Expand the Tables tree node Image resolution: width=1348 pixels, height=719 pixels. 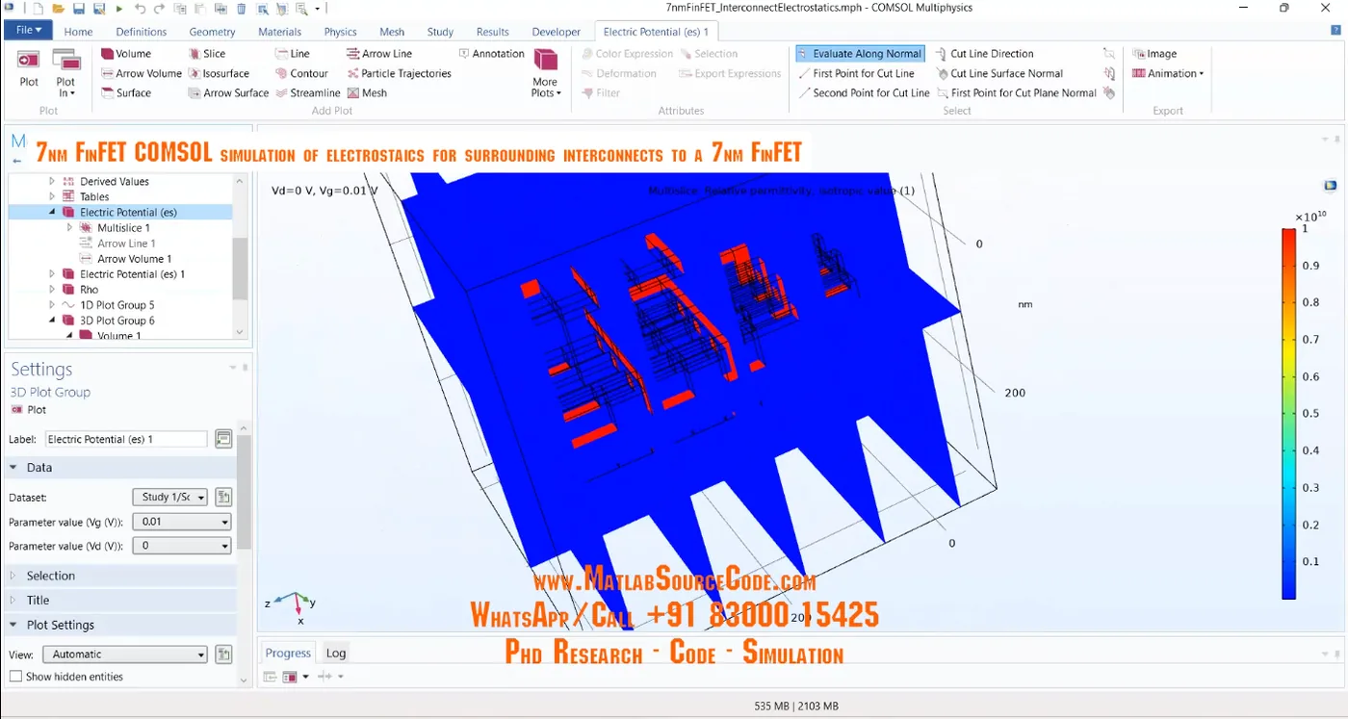(x=53, y=196)
